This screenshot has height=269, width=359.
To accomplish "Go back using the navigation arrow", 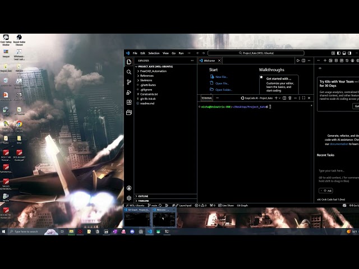I will tap(197, 53).
